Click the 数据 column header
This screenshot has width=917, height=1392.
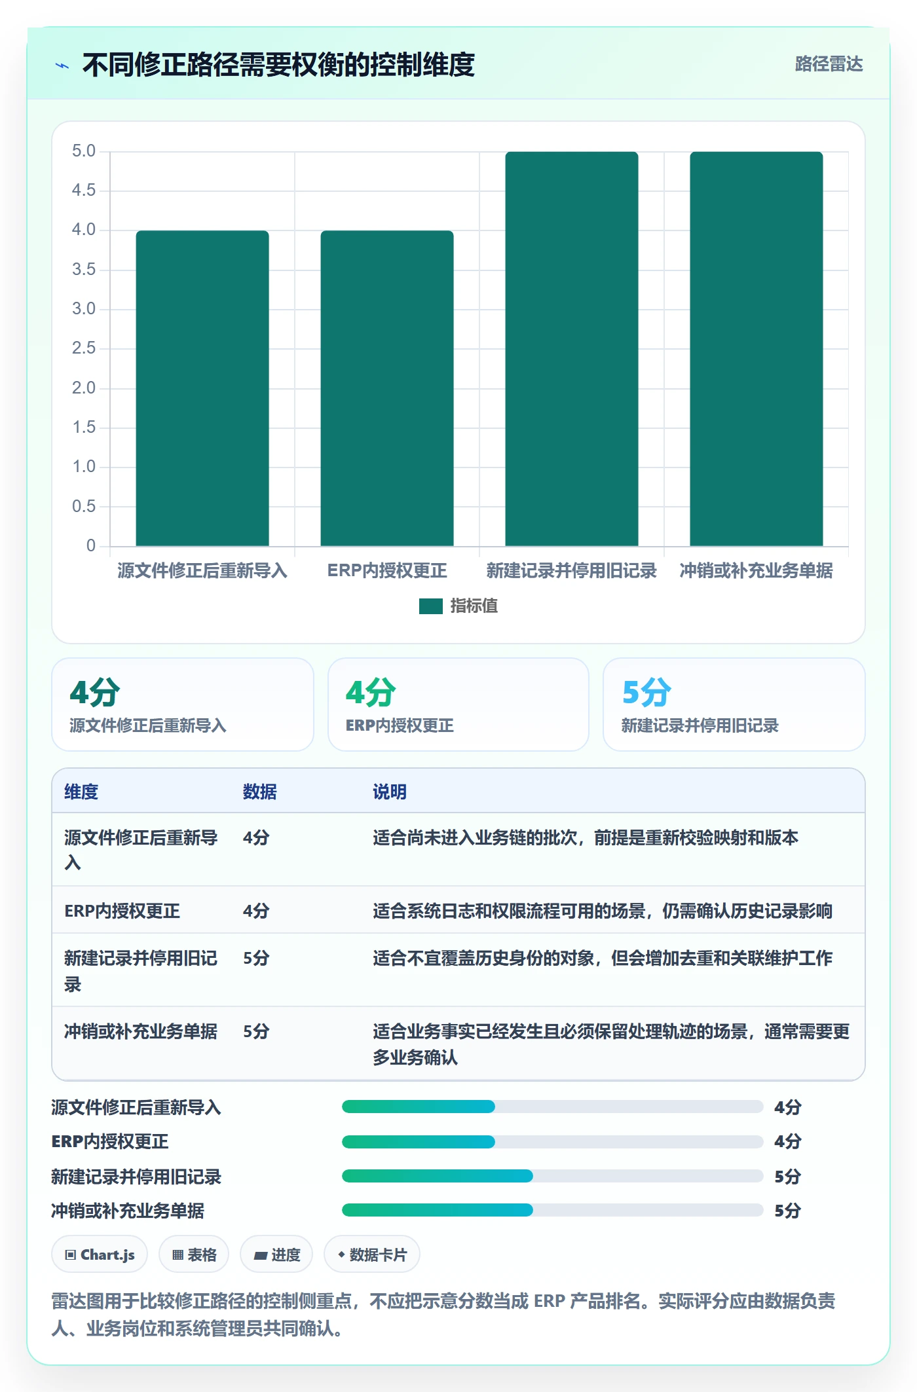[260, 792]
